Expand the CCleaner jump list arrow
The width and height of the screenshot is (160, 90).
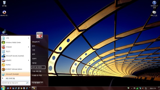click(29, 47)
